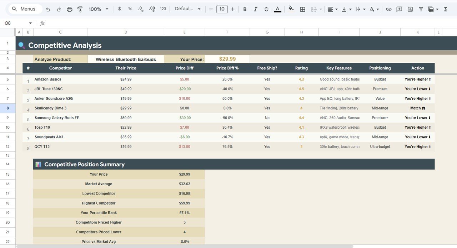Open the vertical align dropdown
This screenshot has width=457, height=248.
[x=346, y=9]
